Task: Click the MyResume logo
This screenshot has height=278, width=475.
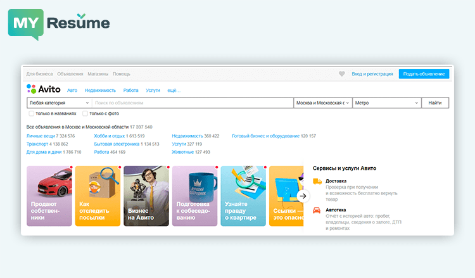Action: point(59,24)
